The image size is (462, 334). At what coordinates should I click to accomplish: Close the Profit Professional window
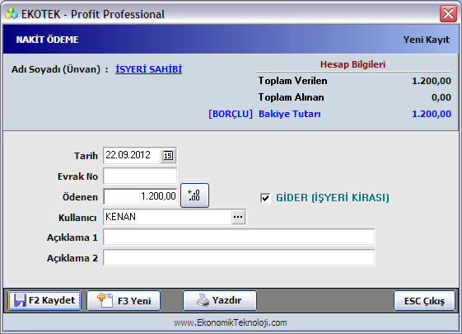point(448,13)
